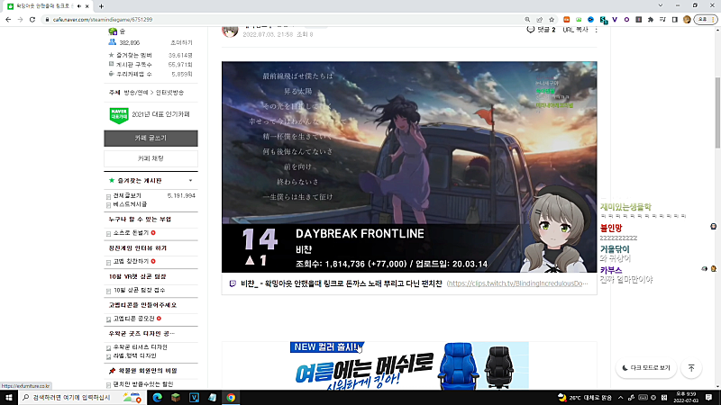Open the Naver 2021 popular cafe badge
The width and height of the screenshot is (721, 405).
tap(150, 115)
